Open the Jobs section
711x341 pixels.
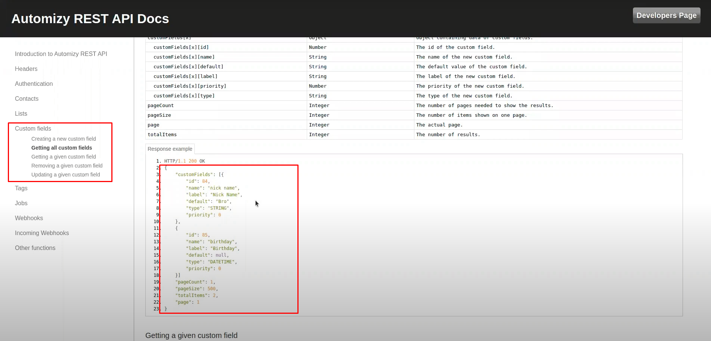click(21, 203)
